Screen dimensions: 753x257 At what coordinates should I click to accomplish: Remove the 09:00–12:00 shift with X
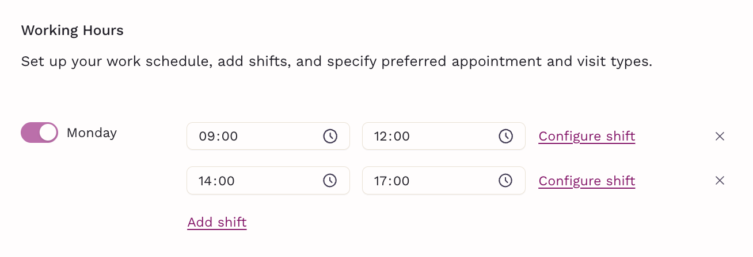720,136
